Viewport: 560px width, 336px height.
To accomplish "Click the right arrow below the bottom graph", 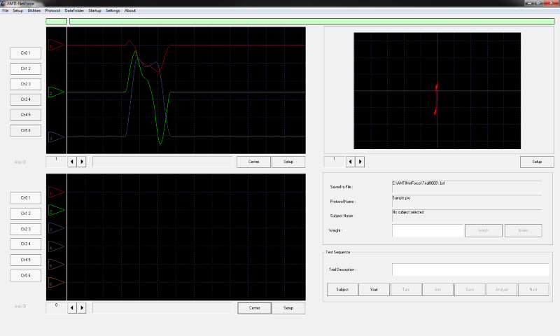I will point(81,308).
